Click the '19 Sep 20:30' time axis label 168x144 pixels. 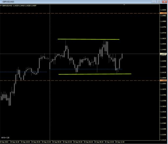point(36,142)
